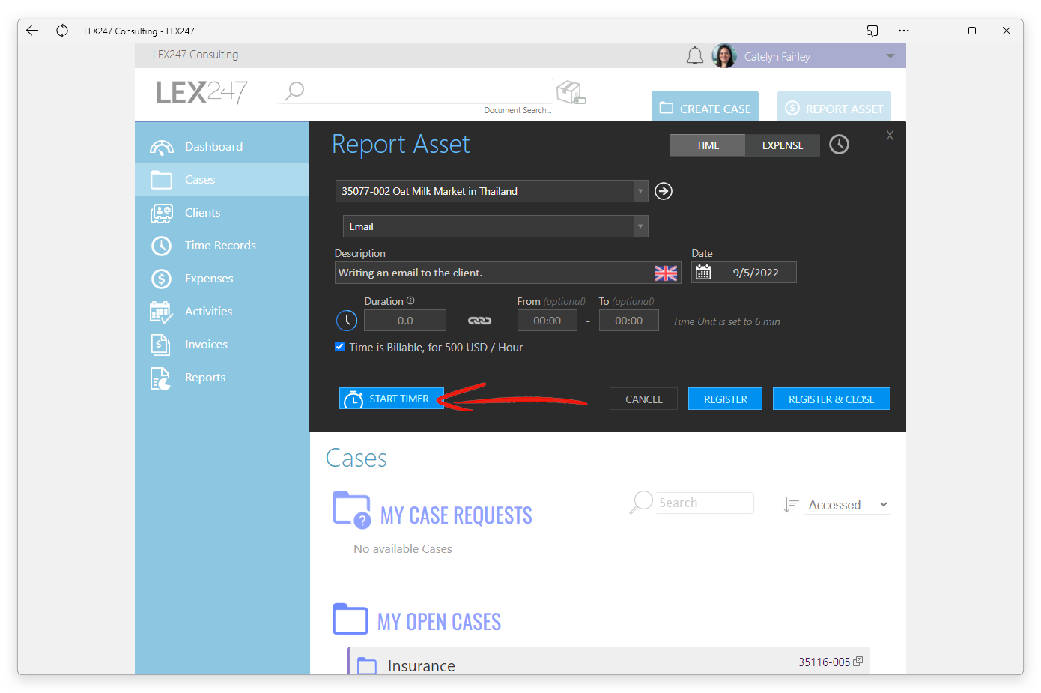Click the CREATE CASE button
1041x693 pixels.
click(x=705, y=107)
